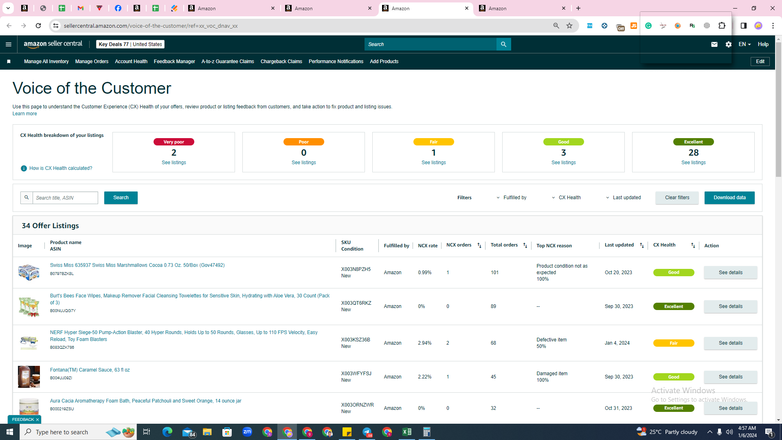The height and width of the screenshot is (440, 782).
Task: Focus the Search title, ASIN field
Action: tap(65, 198)
